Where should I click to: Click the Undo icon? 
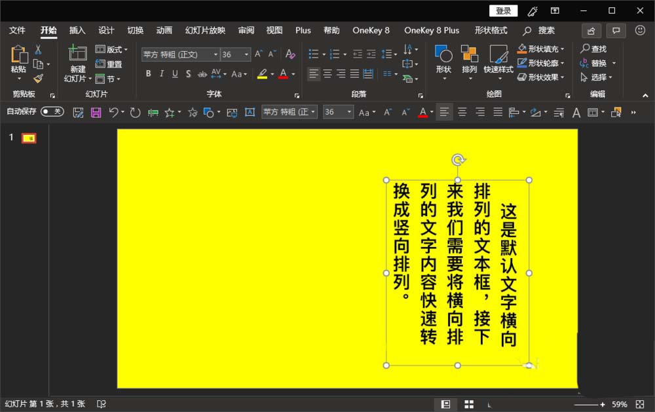pos(113,112)
